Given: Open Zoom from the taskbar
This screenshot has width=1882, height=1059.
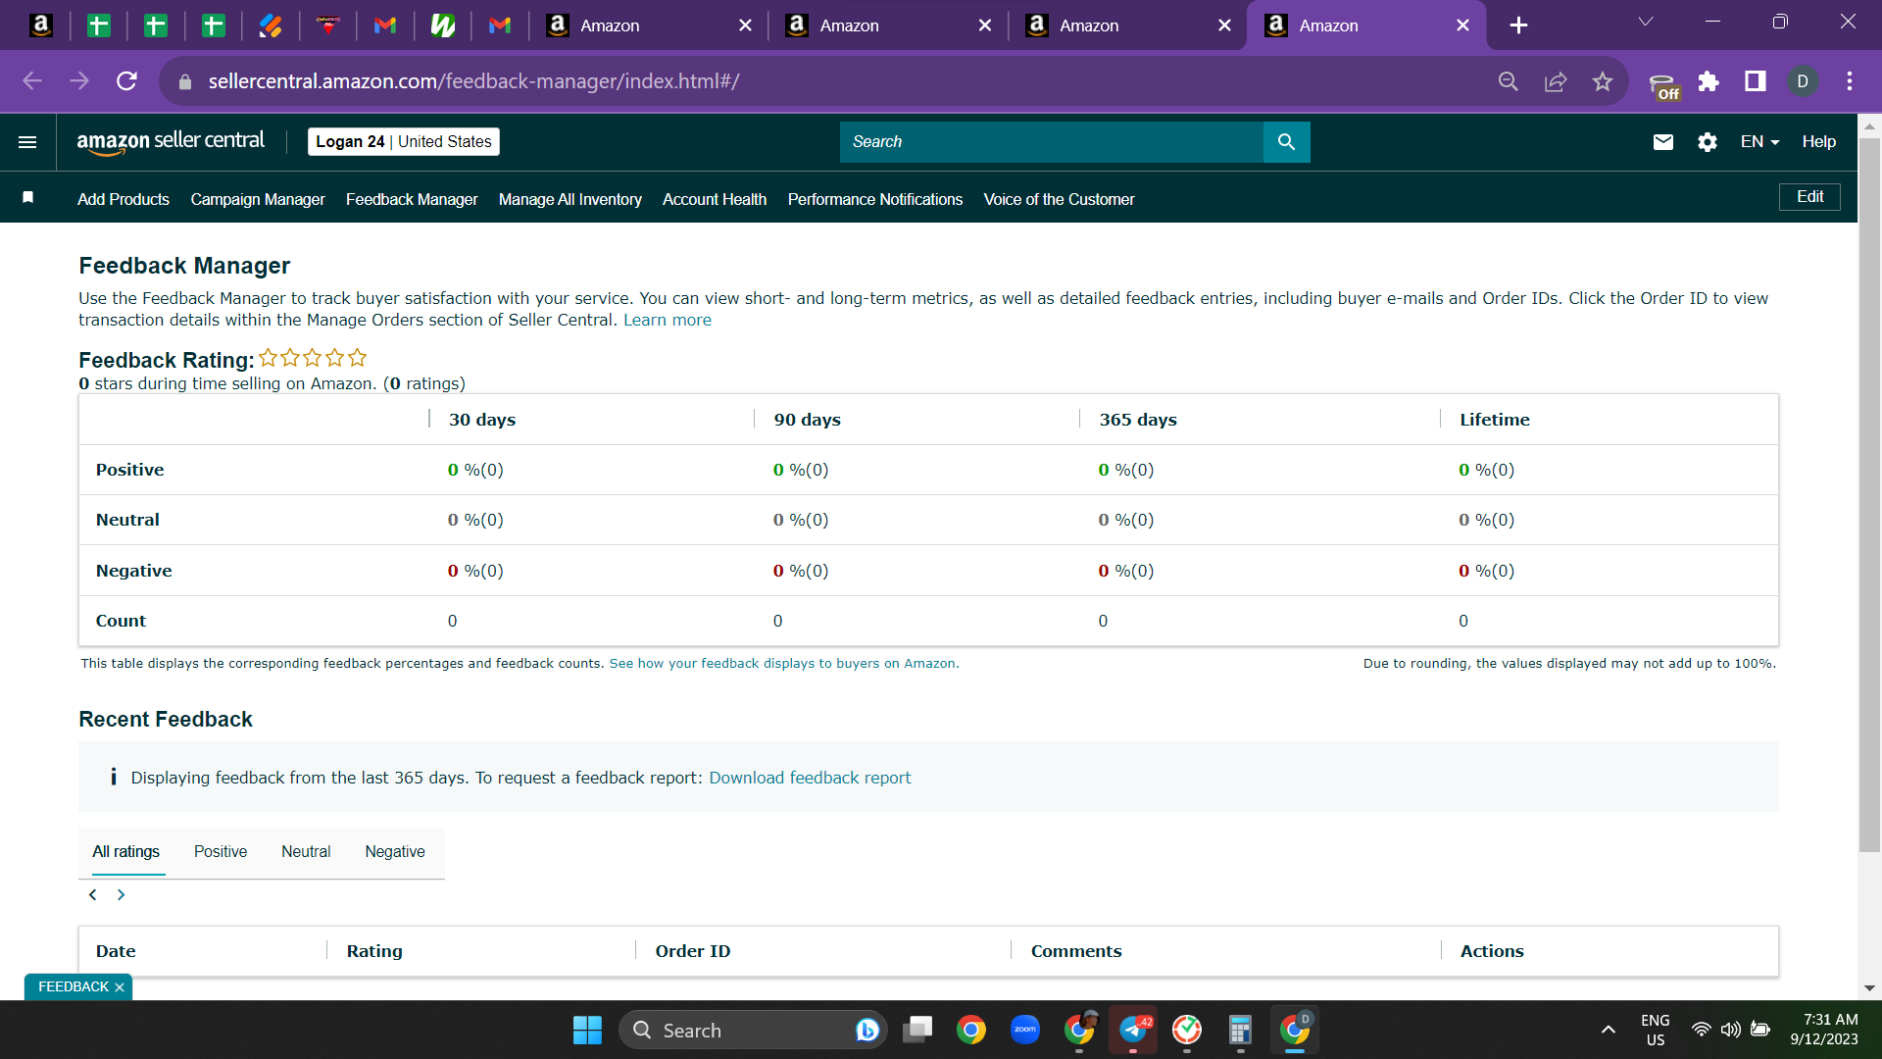Looking at the screenshot, I should click(x=1025, y=1030).
